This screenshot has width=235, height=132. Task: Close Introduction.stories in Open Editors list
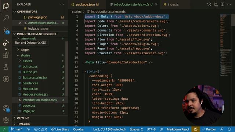coord(20,23)
